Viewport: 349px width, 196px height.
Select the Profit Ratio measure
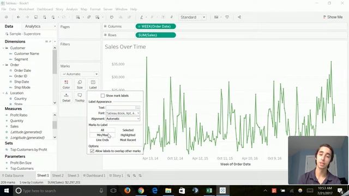pos(19,115)
